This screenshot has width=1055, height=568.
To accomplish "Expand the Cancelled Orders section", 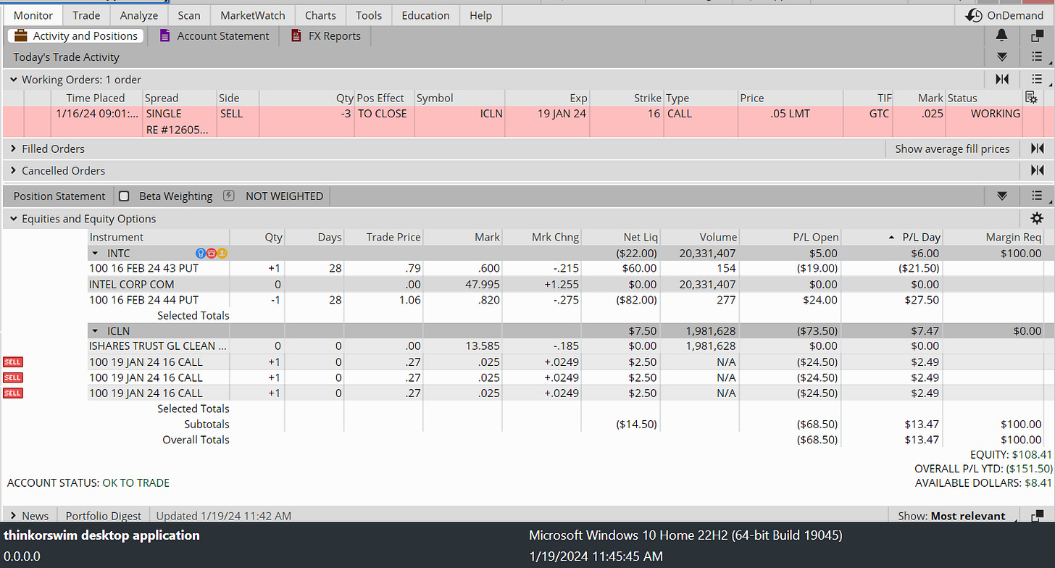I will pos(14,170).
